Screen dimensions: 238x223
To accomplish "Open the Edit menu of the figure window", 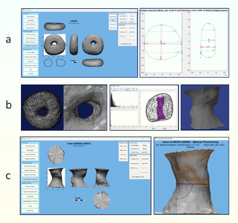I will click(x=114, y=88).
